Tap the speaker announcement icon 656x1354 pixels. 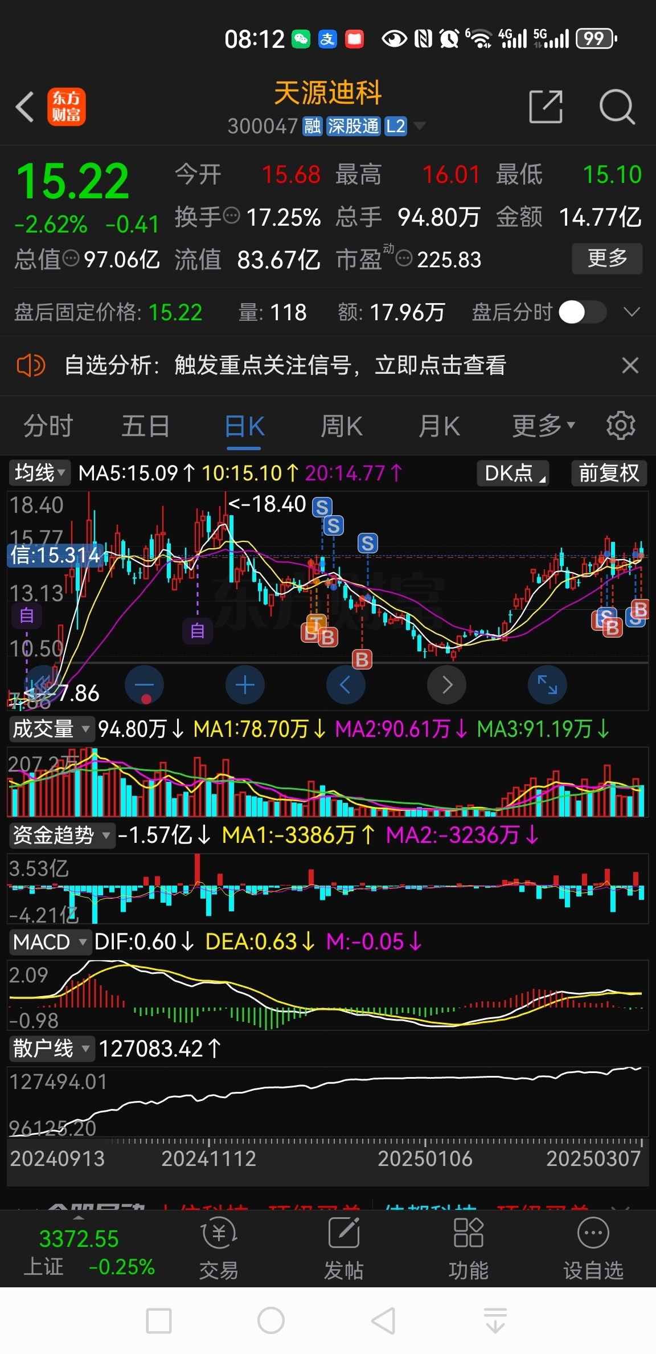tap(31, 365)
